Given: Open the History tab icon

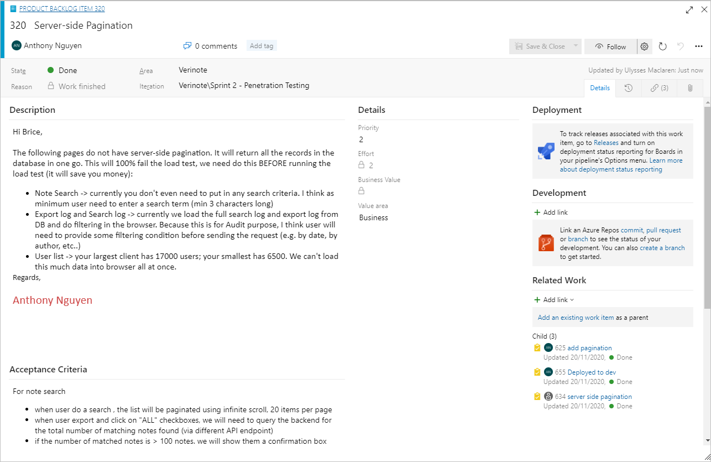Looking at the screenshot, I should pyautogui.click(x=629, y=88).
